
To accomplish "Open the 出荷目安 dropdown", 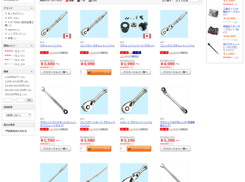I will click(x=18, y=115).
